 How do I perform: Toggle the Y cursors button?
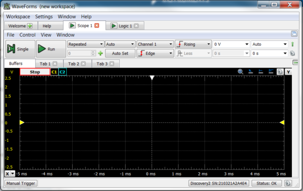pyautogui.click(x=288, y=72)
